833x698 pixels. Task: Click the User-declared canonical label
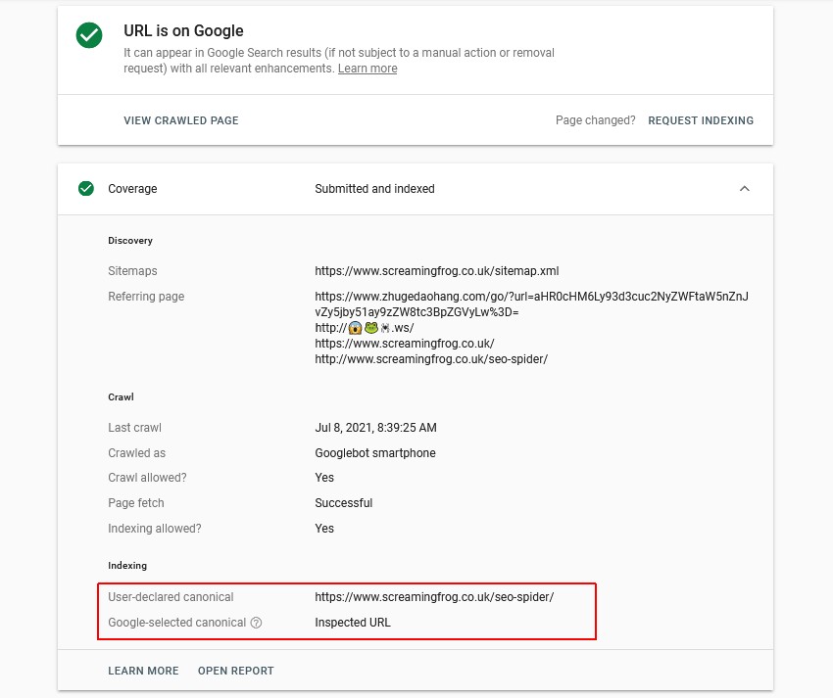click(171, 596)
